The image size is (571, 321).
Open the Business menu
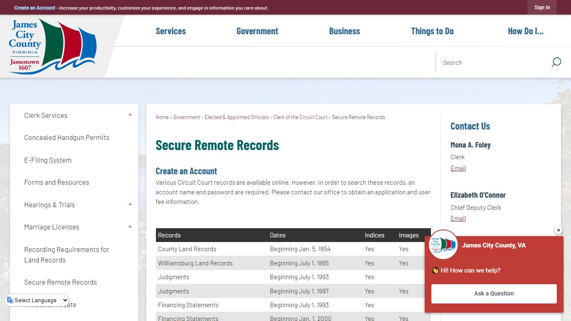coord(344,31)
